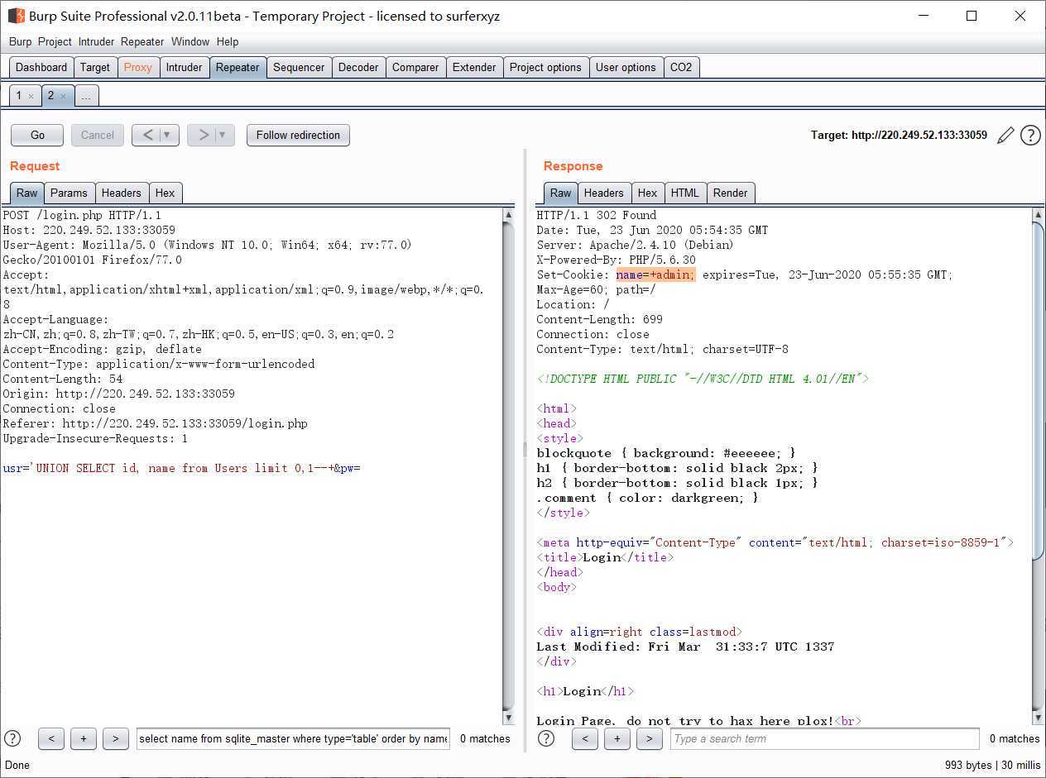This screenshot has width=1046, height=778.
Task: Select Repeater sub-tab 1
Action: tap(19, 96)
